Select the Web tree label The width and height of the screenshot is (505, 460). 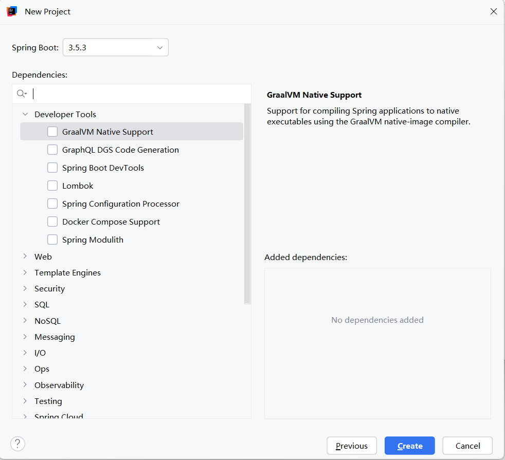43,256
